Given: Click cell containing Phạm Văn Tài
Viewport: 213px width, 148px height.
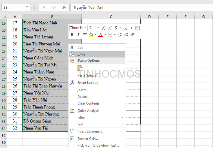Looking at the screenshot, I should click(46, 128).
